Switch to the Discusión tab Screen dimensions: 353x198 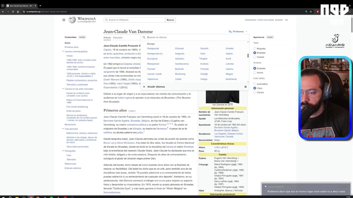(118, 38)
